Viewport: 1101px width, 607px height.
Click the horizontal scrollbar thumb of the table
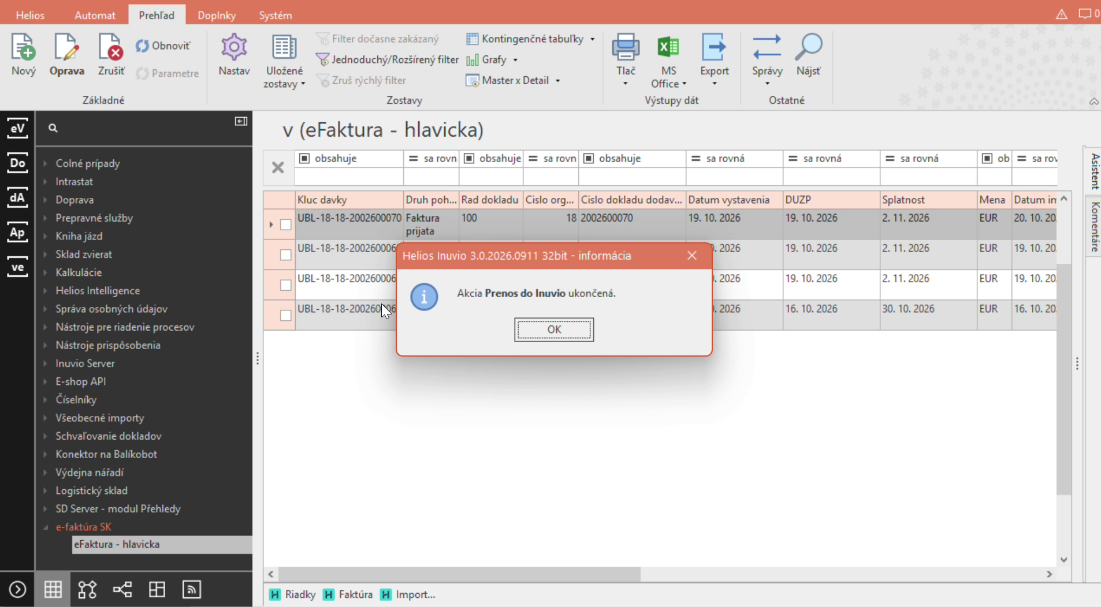click(x=459, y=574)
